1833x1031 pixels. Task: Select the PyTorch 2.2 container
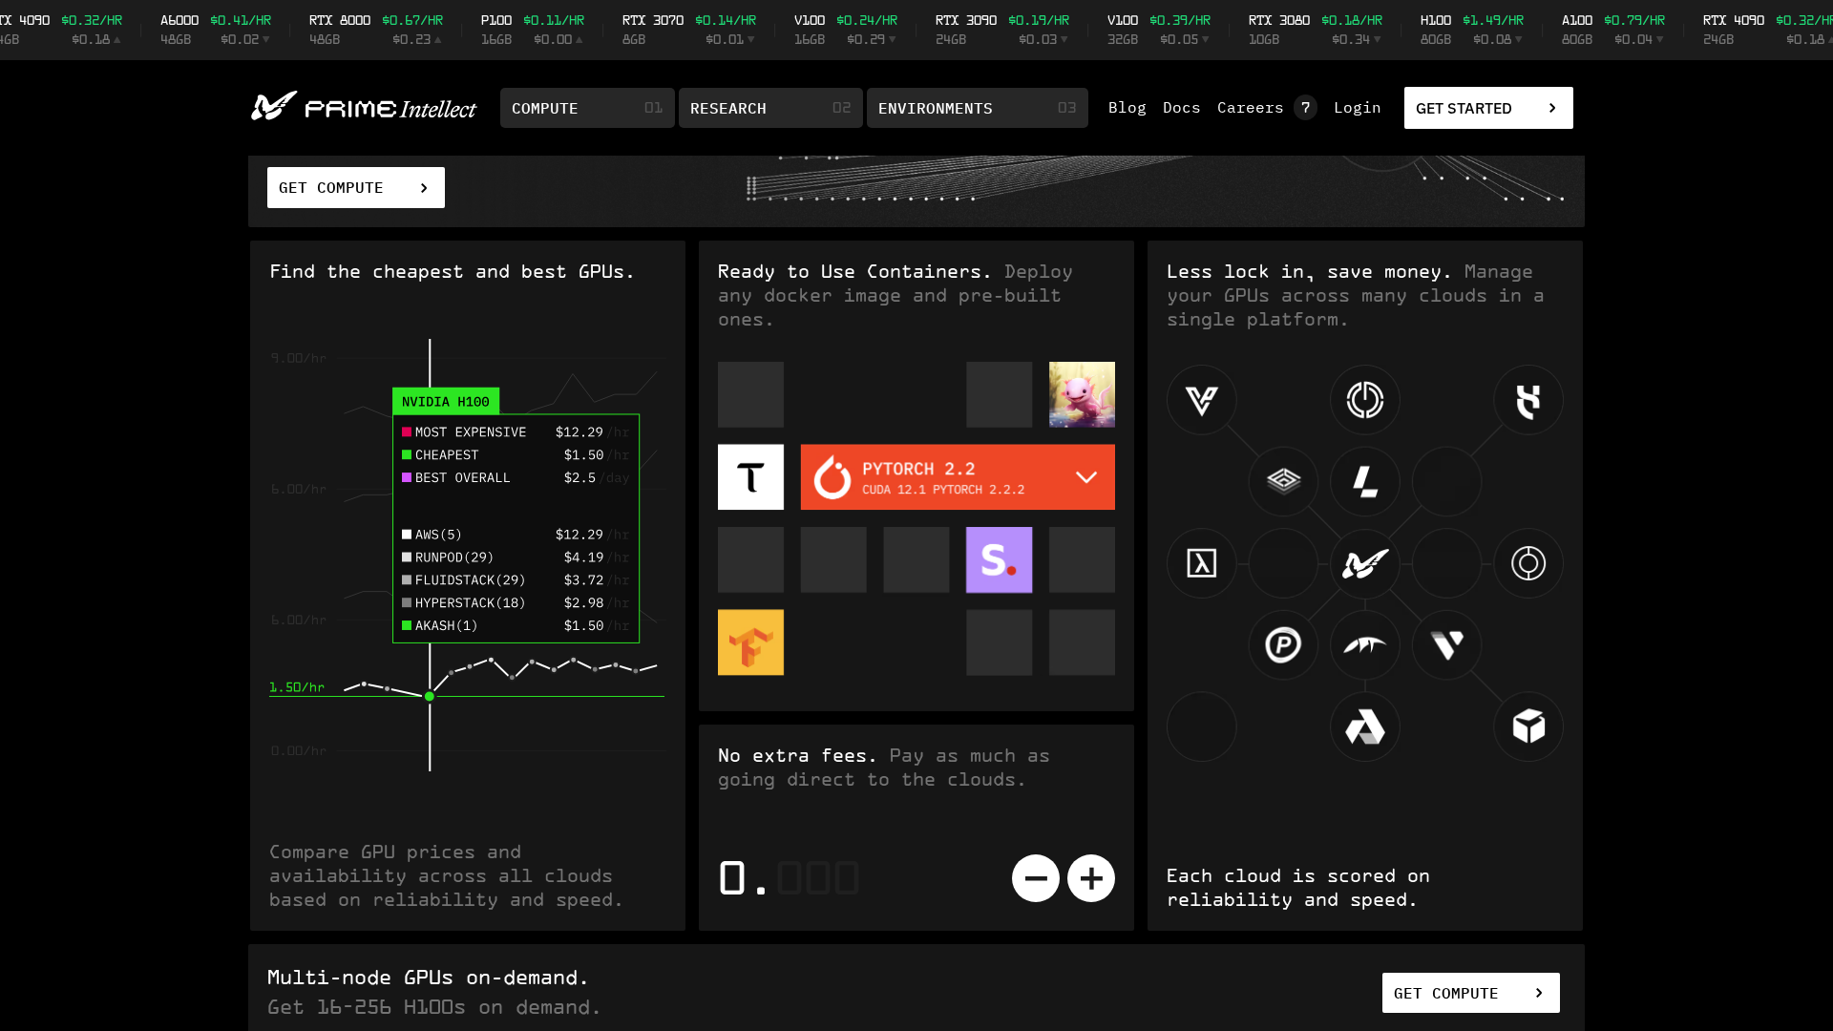(x=957, y=476)
